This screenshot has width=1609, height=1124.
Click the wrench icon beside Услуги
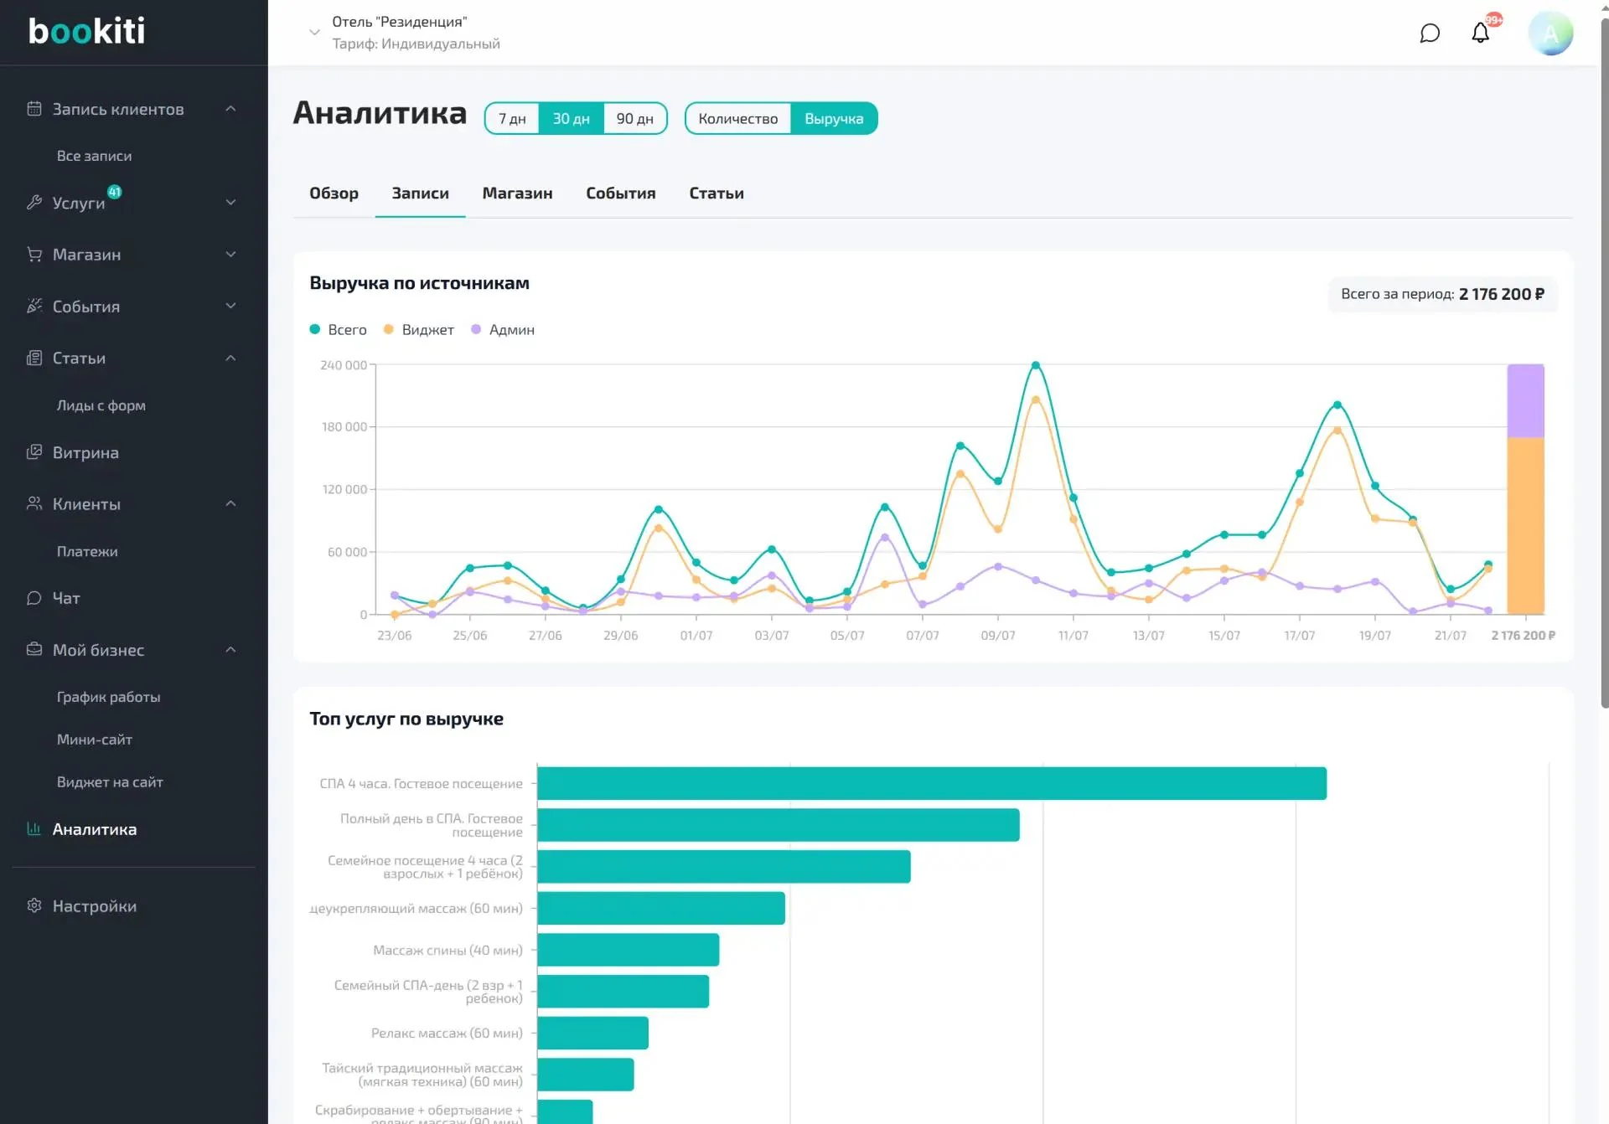point(34,203)
